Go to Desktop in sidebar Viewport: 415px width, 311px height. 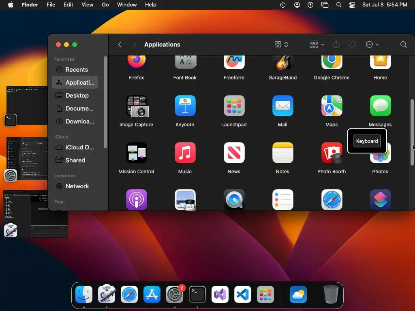(x=75, y=96)
